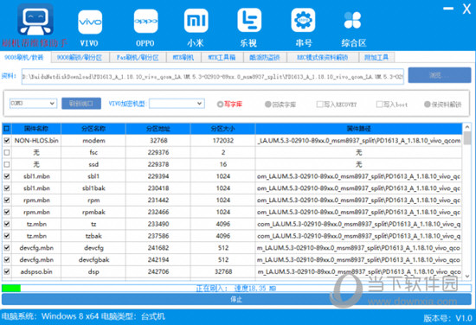The height and width of the screenshot is (325, 476).
Task: Click the robot logo of 刷机帮维修助手
Action: click(35, 19)
